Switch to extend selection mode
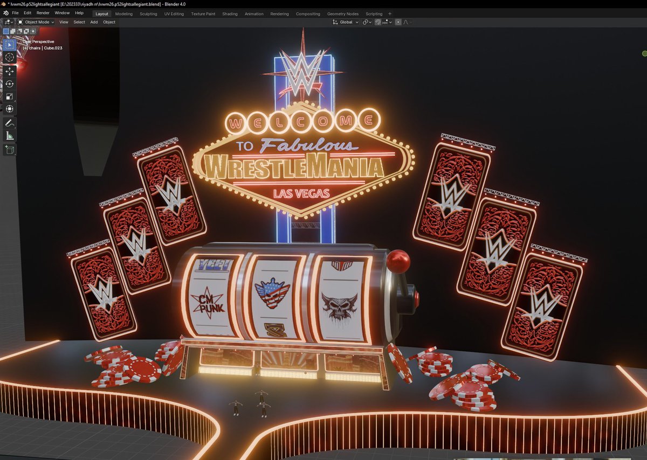Image resolution: width=647 pixels, height=460 pixels. 13,31
